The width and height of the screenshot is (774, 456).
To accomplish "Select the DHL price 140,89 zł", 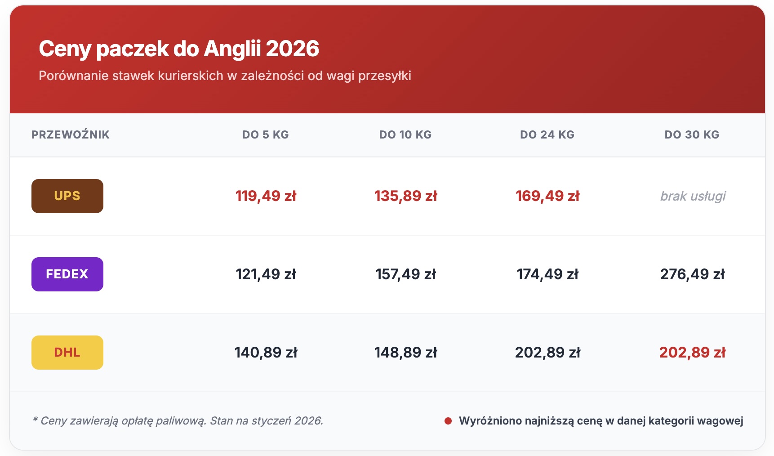I will pyautogui.click(x=266, y=353).
